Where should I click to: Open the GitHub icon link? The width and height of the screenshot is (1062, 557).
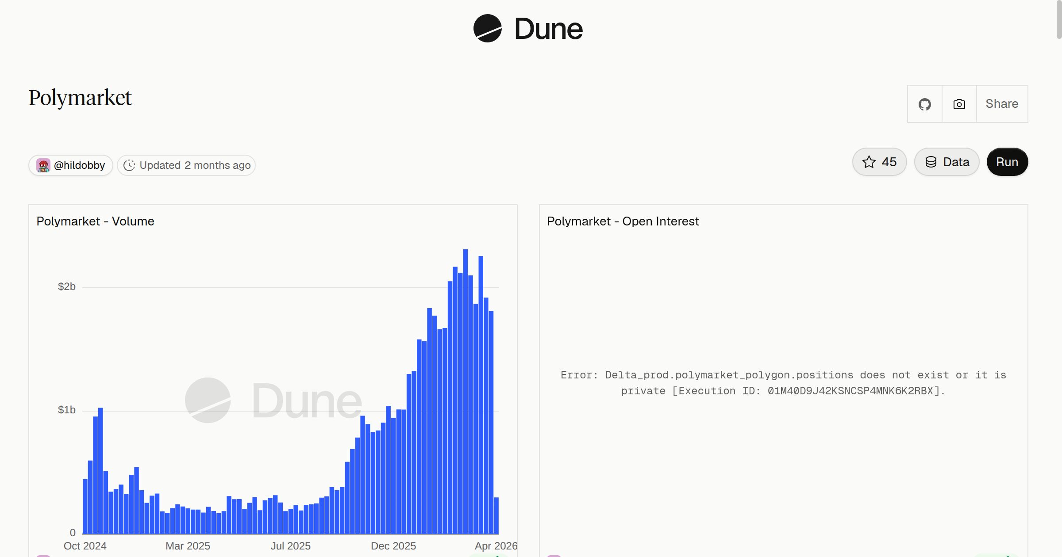coord(924,104)
